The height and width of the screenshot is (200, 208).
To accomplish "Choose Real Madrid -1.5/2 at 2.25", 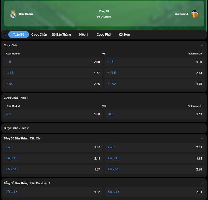I will 53,84.
